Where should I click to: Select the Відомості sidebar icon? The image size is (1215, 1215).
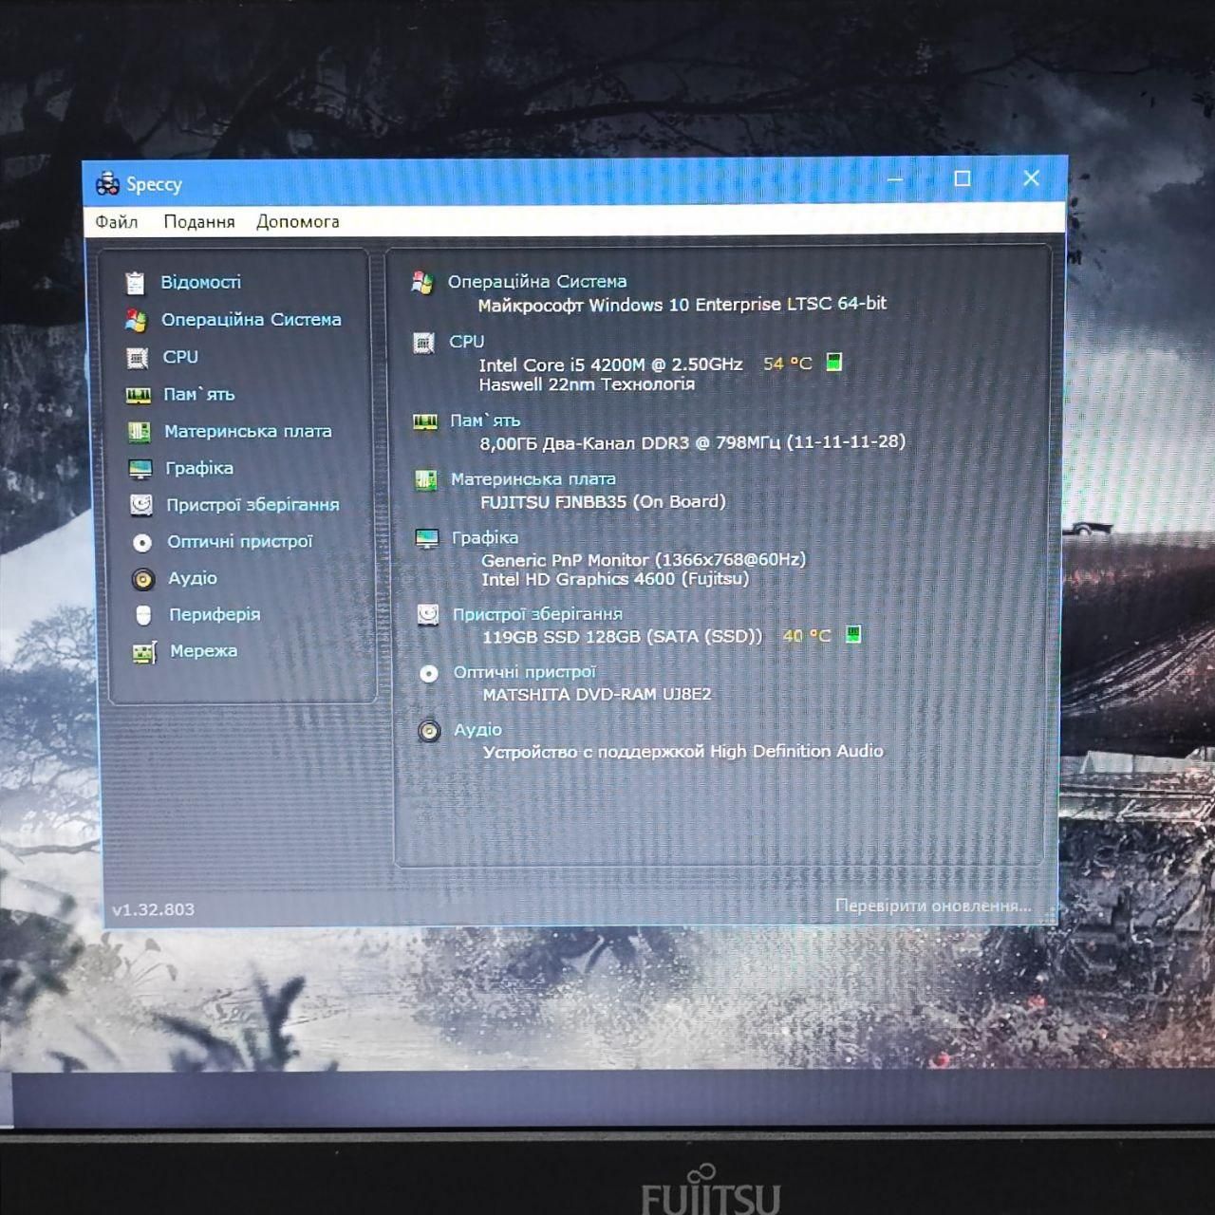point(136,282)
